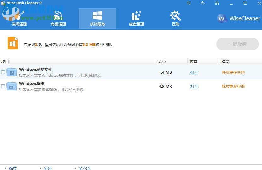Open the feedback message icon in title bar
262x170 pixels.
point(189,3)
